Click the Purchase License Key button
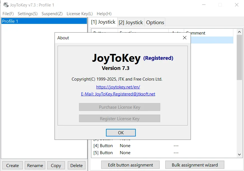244x171 pixels. click(119, 107)
